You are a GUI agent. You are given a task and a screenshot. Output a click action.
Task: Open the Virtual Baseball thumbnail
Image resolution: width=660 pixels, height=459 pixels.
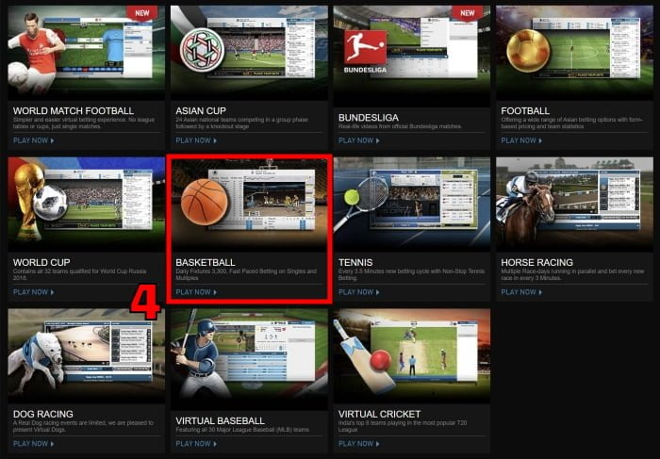click(249, 359)
